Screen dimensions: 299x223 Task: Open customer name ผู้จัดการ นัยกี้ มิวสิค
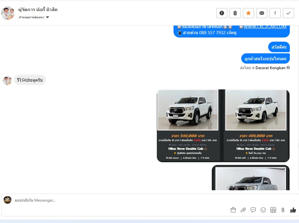(x=38, y=9)
